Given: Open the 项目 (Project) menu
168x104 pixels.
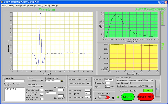Looking at the screenshot, I should (x=26, y=6).
